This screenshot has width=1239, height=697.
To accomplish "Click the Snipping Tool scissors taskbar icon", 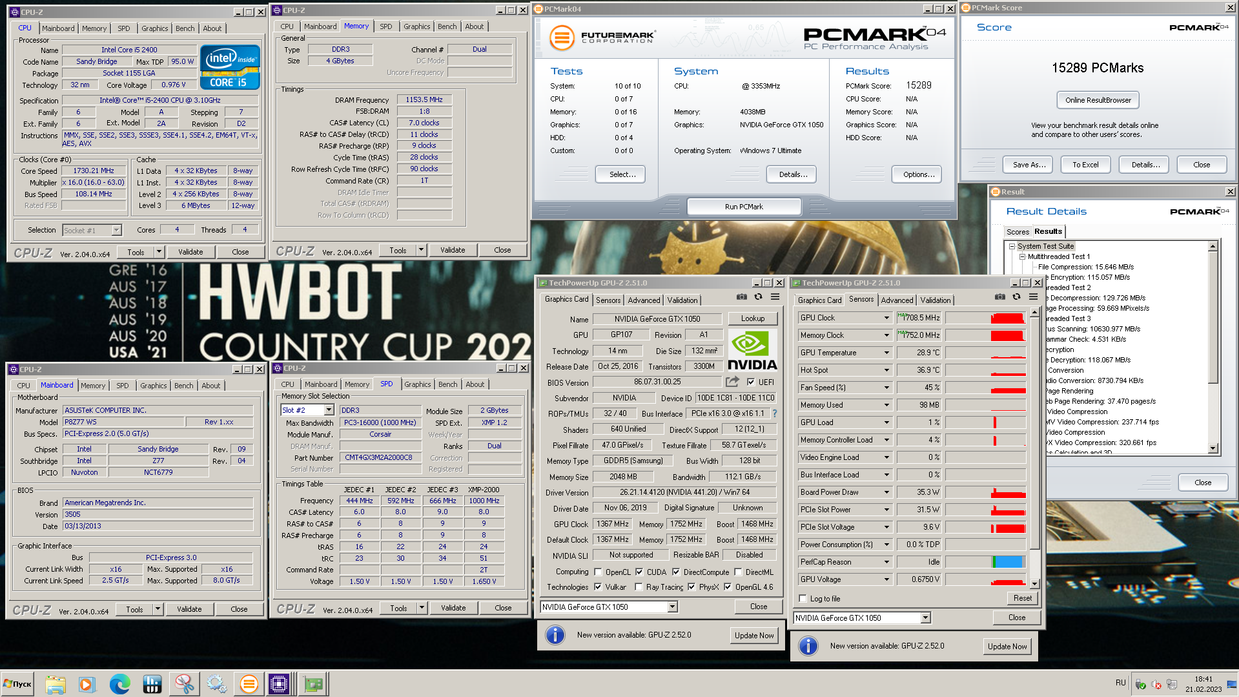I will 184,684.
